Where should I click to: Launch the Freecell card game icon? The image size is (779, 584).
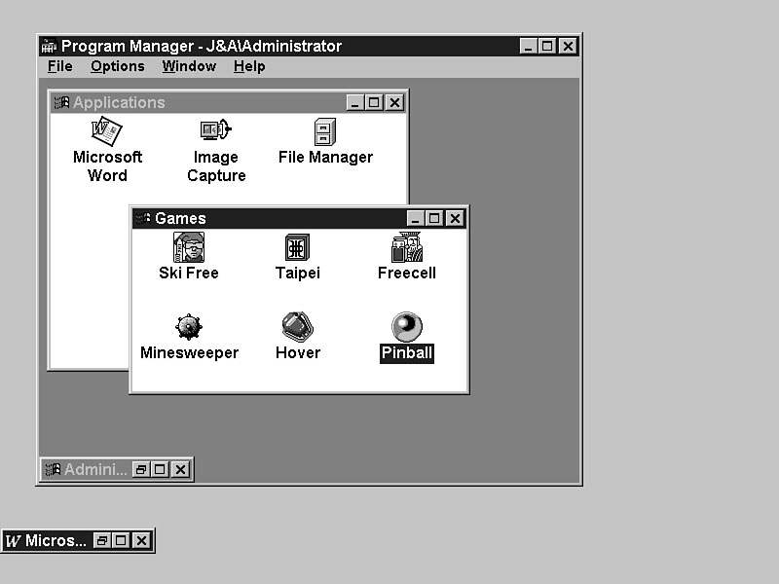406,248
